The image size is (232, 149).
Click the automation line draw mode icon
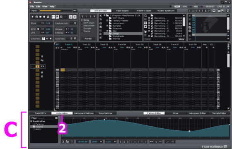coord(167,142)
